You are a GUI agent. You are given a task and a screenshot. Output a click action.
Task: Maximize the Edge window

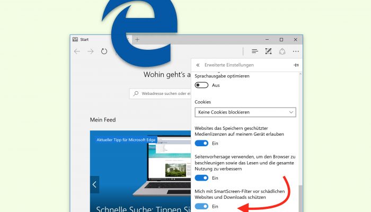[281, 40]
